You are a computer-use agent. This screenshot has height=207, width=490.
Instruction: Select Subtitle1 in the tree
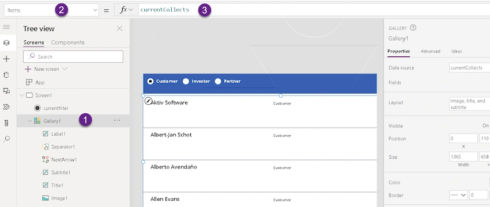tap(61, 172)
